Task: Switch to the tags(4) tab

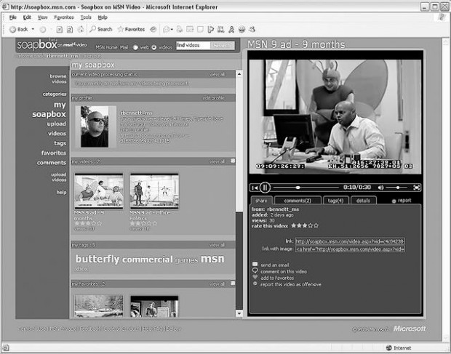Action: pos(335,201)
